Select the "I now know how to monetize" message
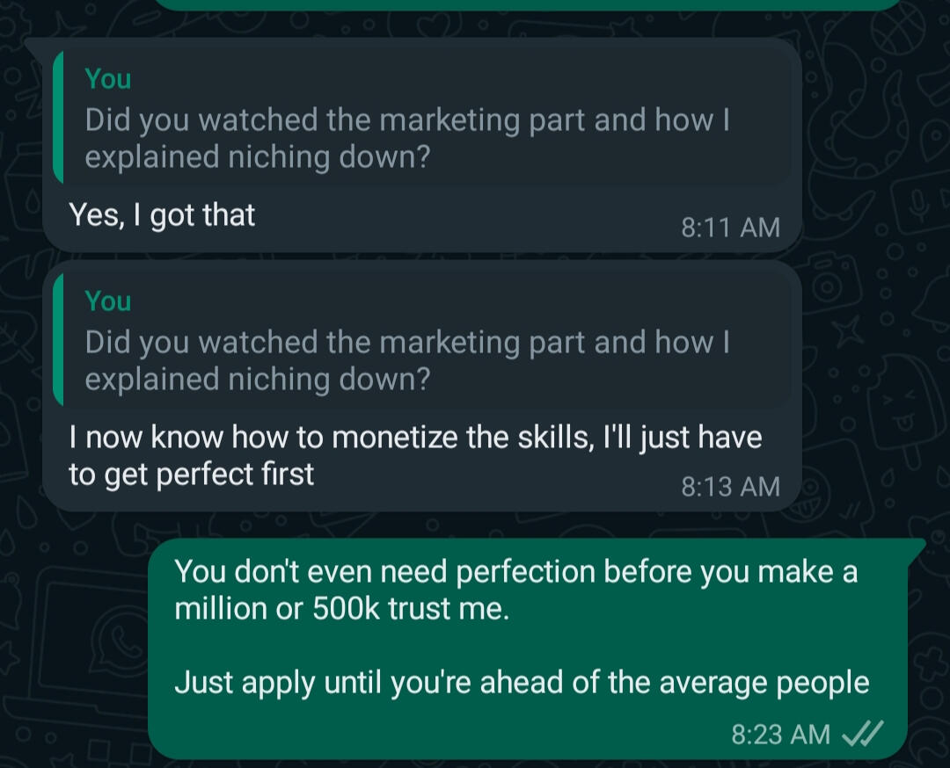The image size is (950, 768). [415, 455]
